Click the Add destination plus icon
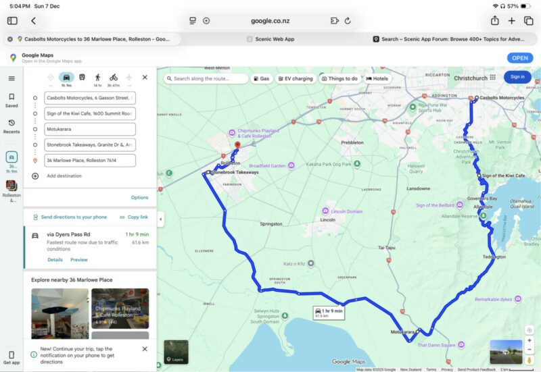This screenshot has width=541, height=372. 35,176
